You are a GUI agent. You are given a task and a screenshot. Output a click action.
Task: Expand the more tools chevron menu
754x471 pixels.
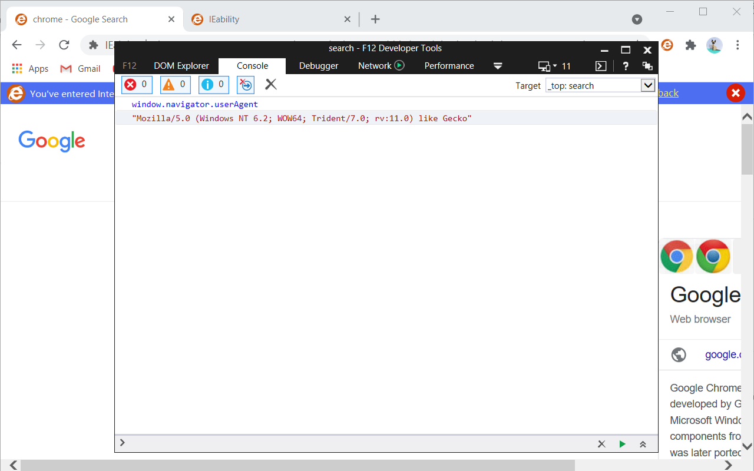tap(498, 67)
